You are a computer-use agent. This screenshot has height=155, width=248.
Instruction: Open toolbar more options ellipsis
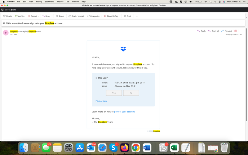137,16
